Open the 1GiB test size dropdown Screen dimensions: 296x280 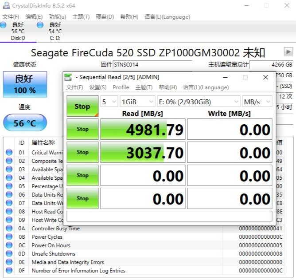(137, 102)
